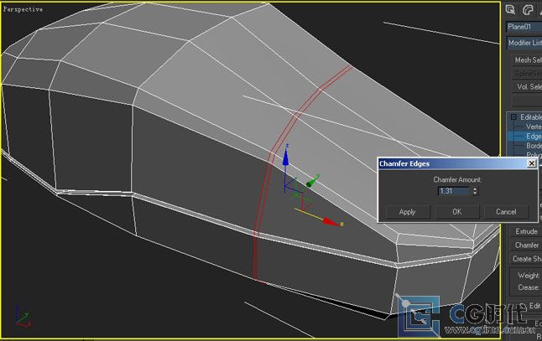The height and width of the screenshot is (341, 542).
Task: Click the green Y-axis gizmo handle
Action: 312,181
